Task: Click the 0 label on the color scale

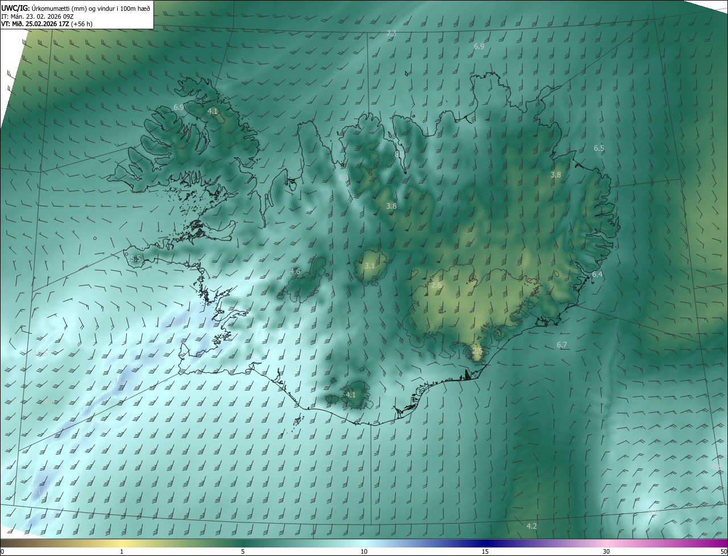Action: click(x=2, y=552)
